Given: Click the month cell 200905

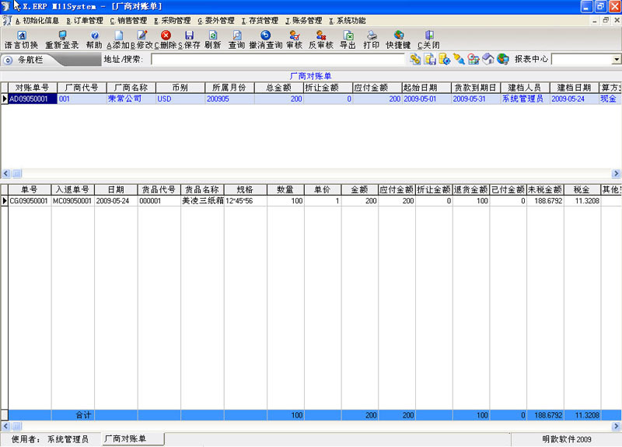Looking at the screenshot, I should [x=229, y=99].
